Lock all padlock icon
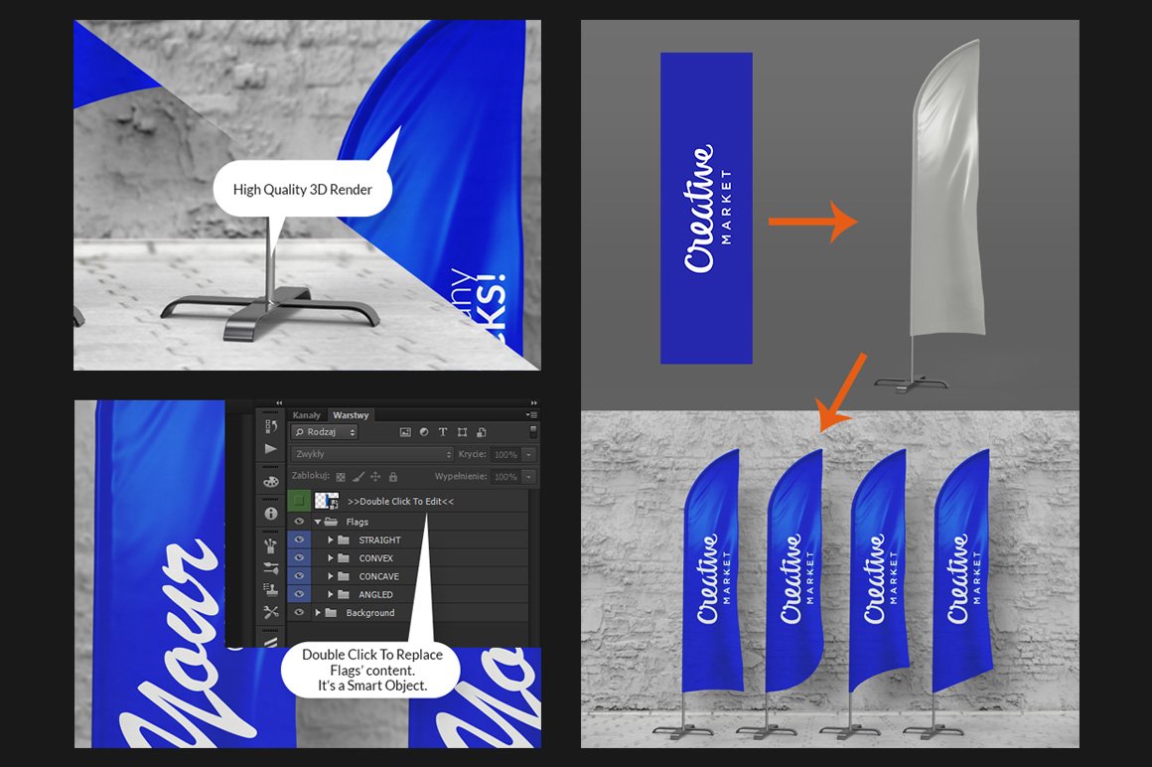The height and width of the screenshot is (767, 1152). (393, 477)
